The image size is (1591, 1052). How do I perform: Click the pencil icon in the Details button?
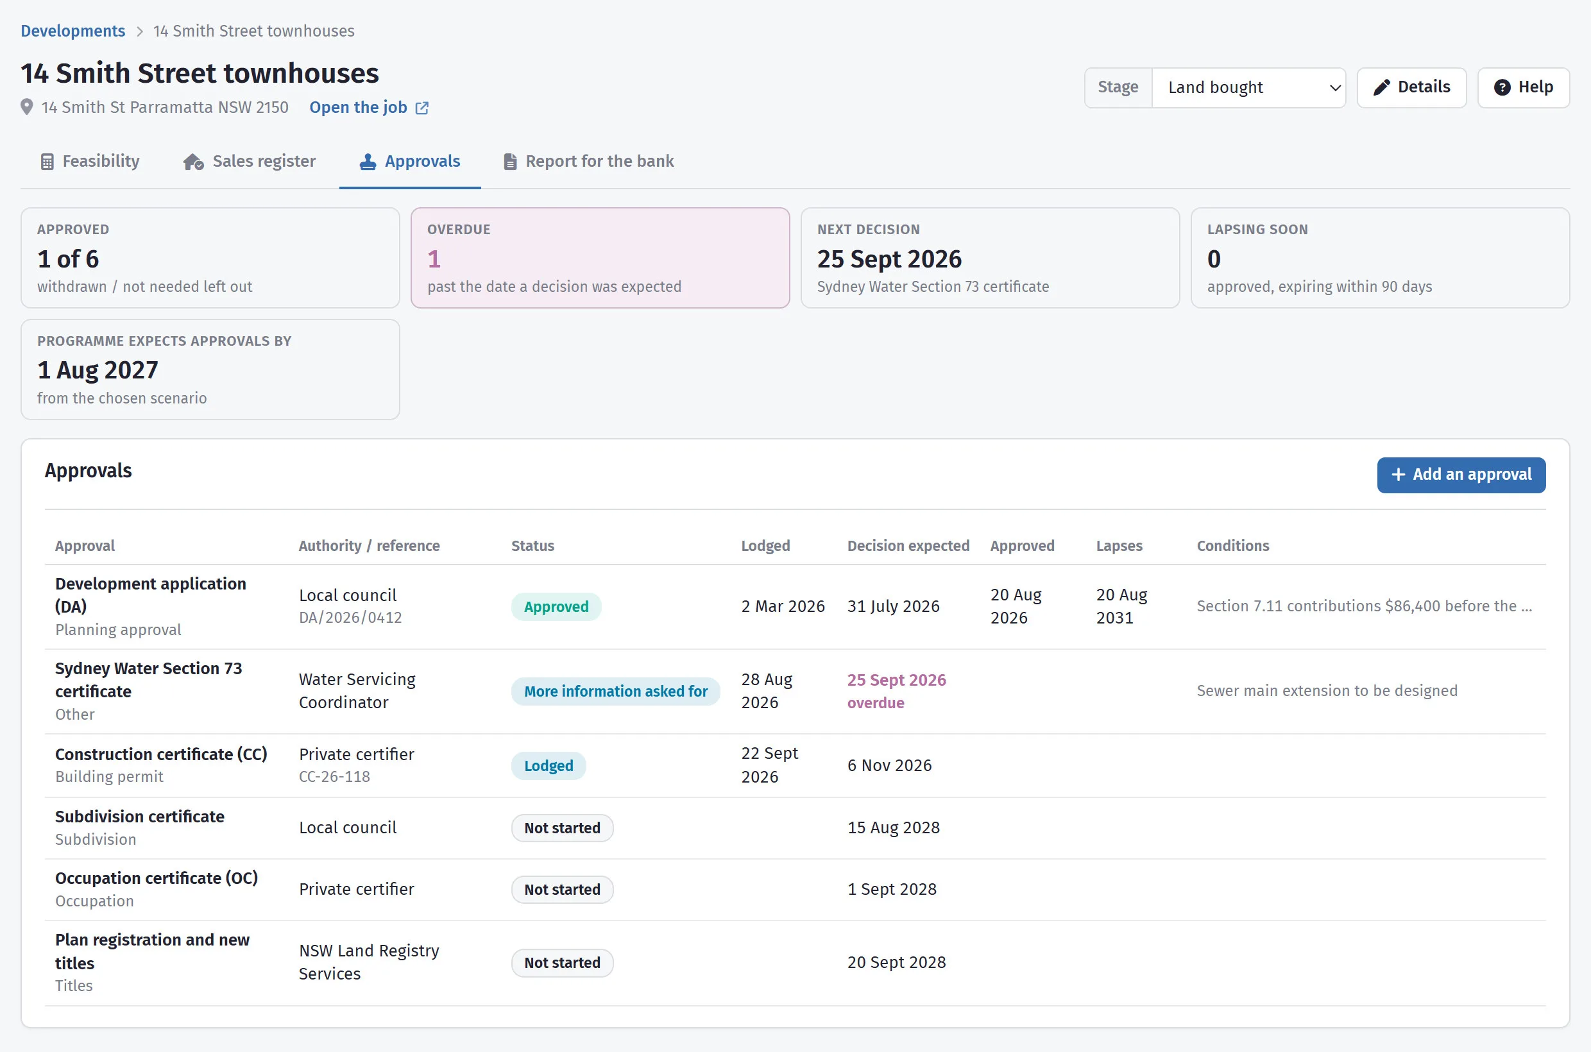point(1382,87)
